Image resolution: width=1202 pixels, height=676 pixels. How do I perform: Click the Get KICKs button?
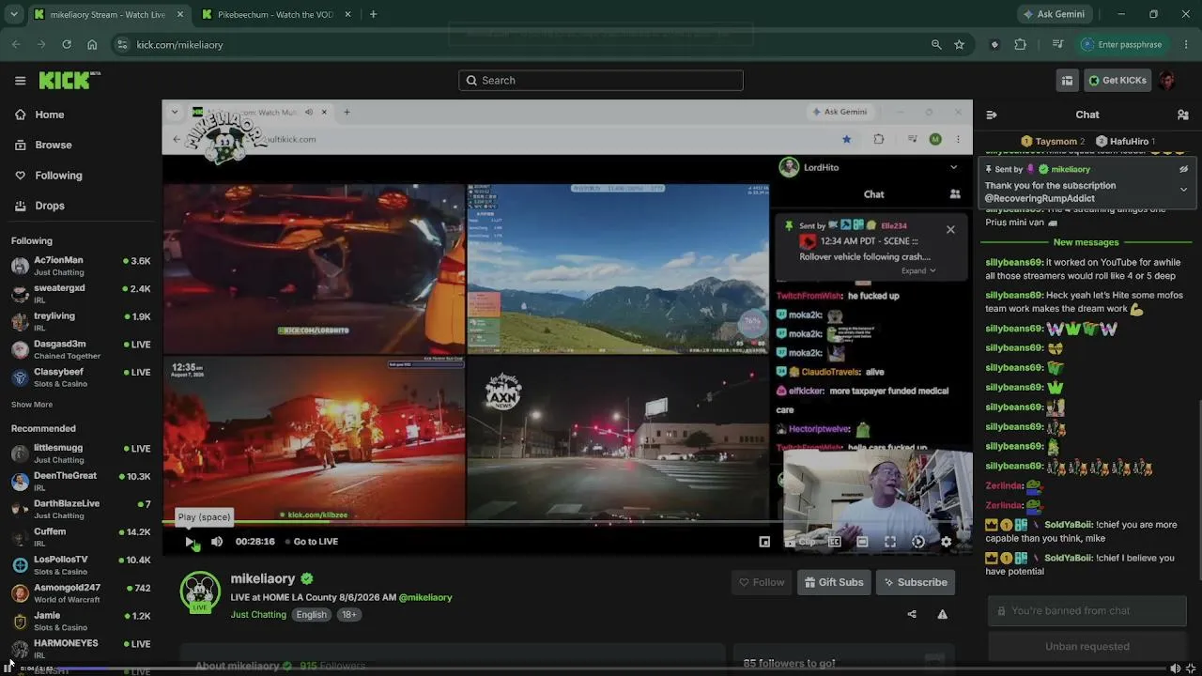point(1117,81)
